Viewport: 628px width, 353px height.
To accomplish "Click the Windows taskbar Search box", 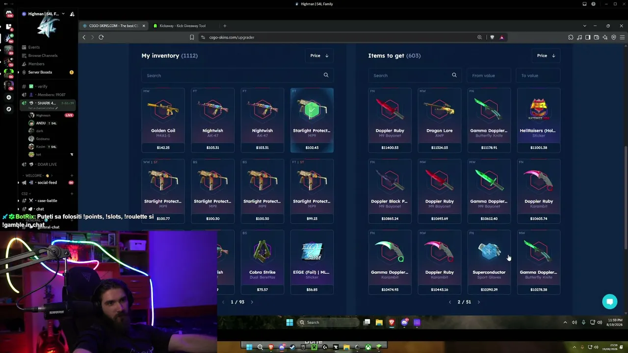I will [328, 322].
